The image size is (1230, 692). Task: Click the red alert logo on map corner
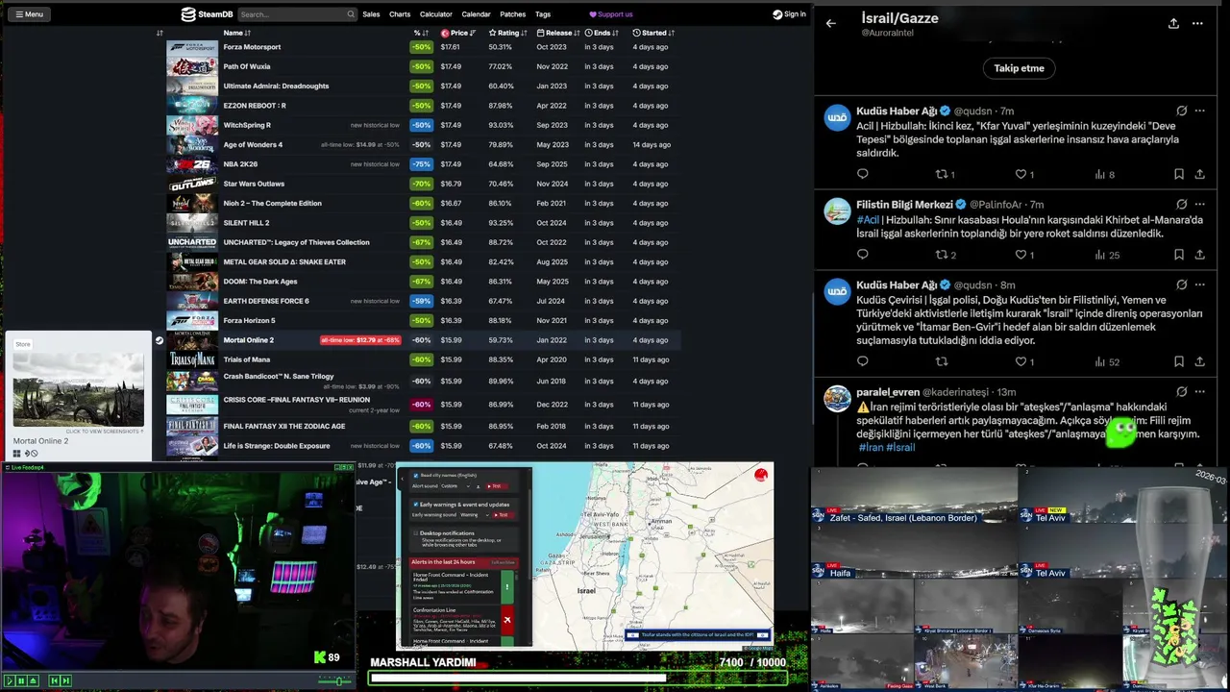click(761, 474)
